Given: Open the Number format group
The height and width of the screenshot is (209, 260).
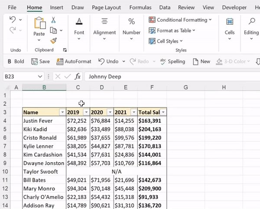Looking at the screenshot, I should click(x=131, y=29).
